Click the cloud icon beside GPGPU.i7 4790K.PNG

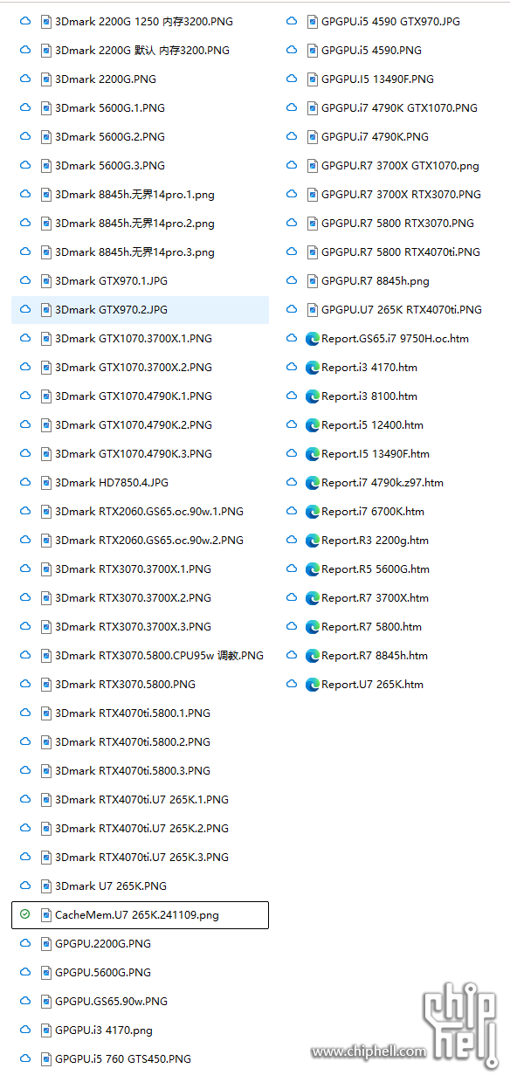click(293, 137)
